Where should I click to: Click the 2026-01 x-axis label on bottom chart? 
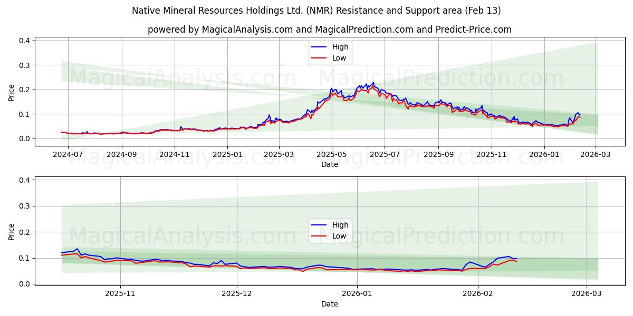(x=357, y=294)
